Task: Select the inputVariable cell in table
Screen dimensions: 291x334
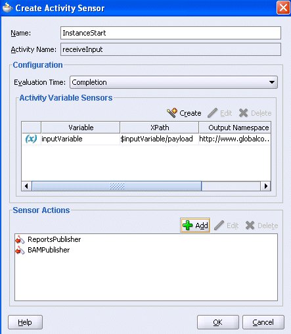Action: pos(80,139)
